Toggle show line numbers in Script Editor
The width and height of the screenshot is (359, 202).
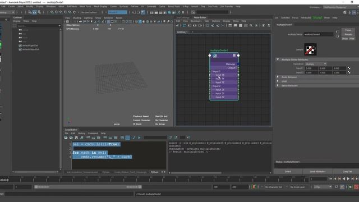pos(128,137)
